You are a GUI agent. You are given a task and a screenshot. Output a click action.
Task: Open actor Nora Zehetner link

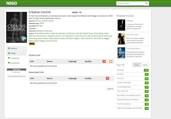tap(87, 38)
